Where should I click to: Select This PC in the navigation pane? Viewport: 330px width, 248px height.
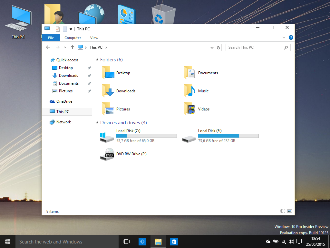(x=67, y=112)
